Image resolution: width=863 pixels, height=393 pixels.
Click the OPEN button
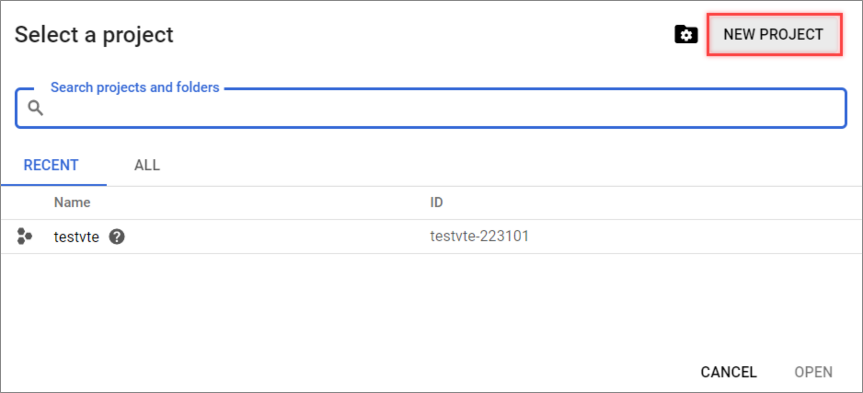click(813, 372)
